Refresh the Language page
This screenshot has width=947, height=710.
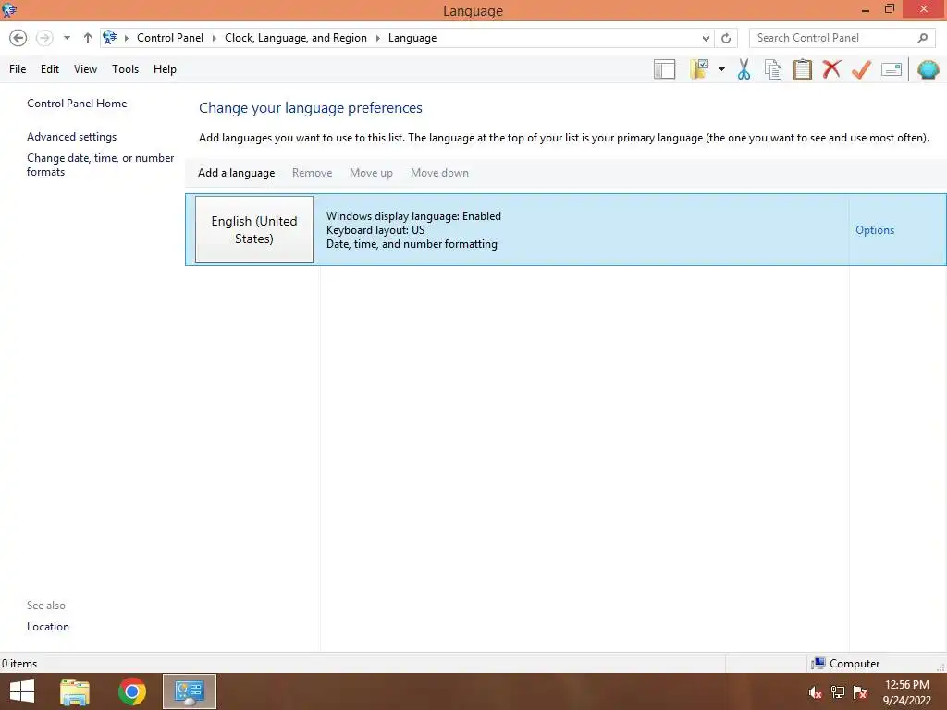point(726,38)
